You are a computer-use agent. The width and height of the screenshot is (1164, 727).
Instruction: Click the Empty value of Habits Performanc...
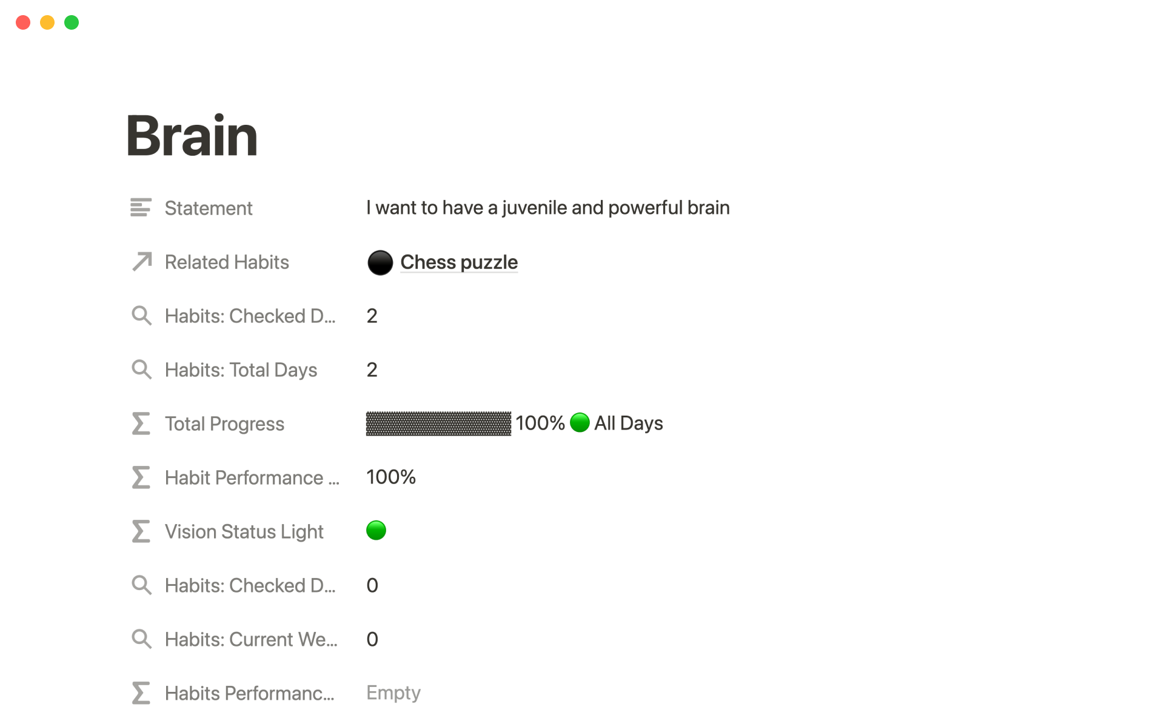pyautogui.click(x=393, y=693)
